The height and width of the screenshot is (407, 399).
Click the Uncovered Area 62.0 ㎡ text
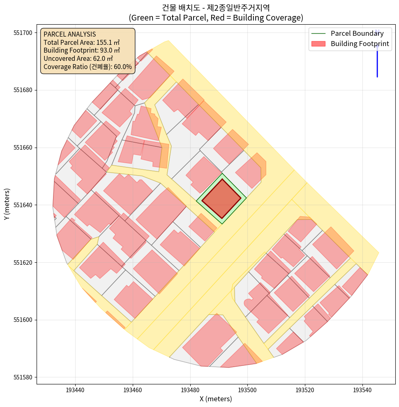click(78, 58)
